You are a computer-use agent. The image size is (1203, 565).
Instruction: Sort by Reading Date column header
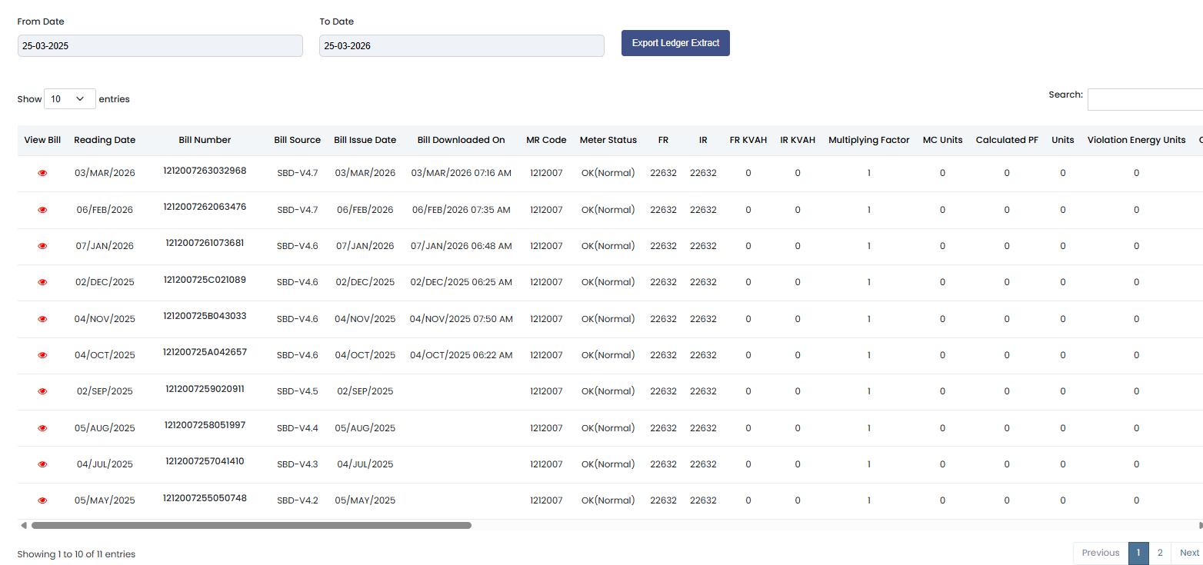click(x=105, y=140)
